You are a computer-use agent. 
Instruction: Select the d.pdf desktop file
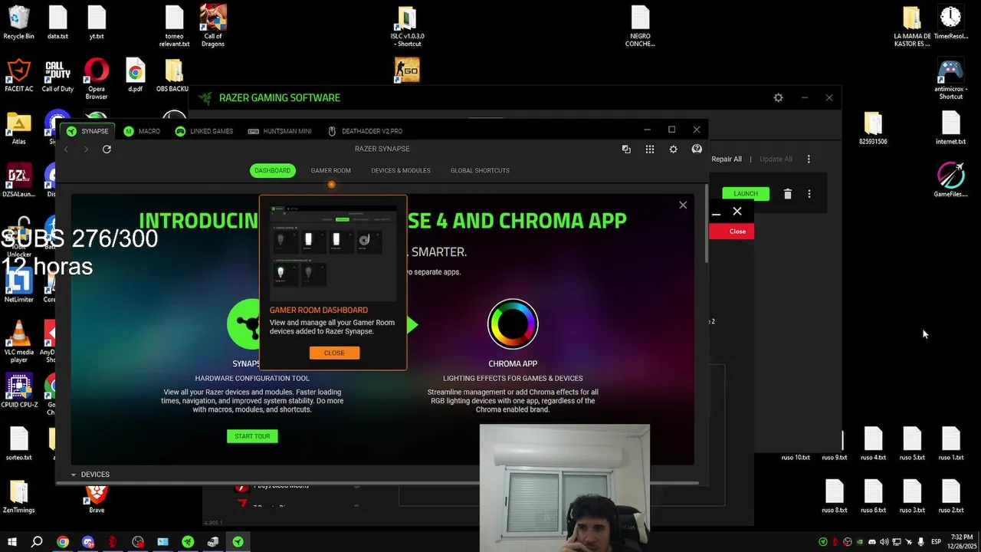[136, 75]
